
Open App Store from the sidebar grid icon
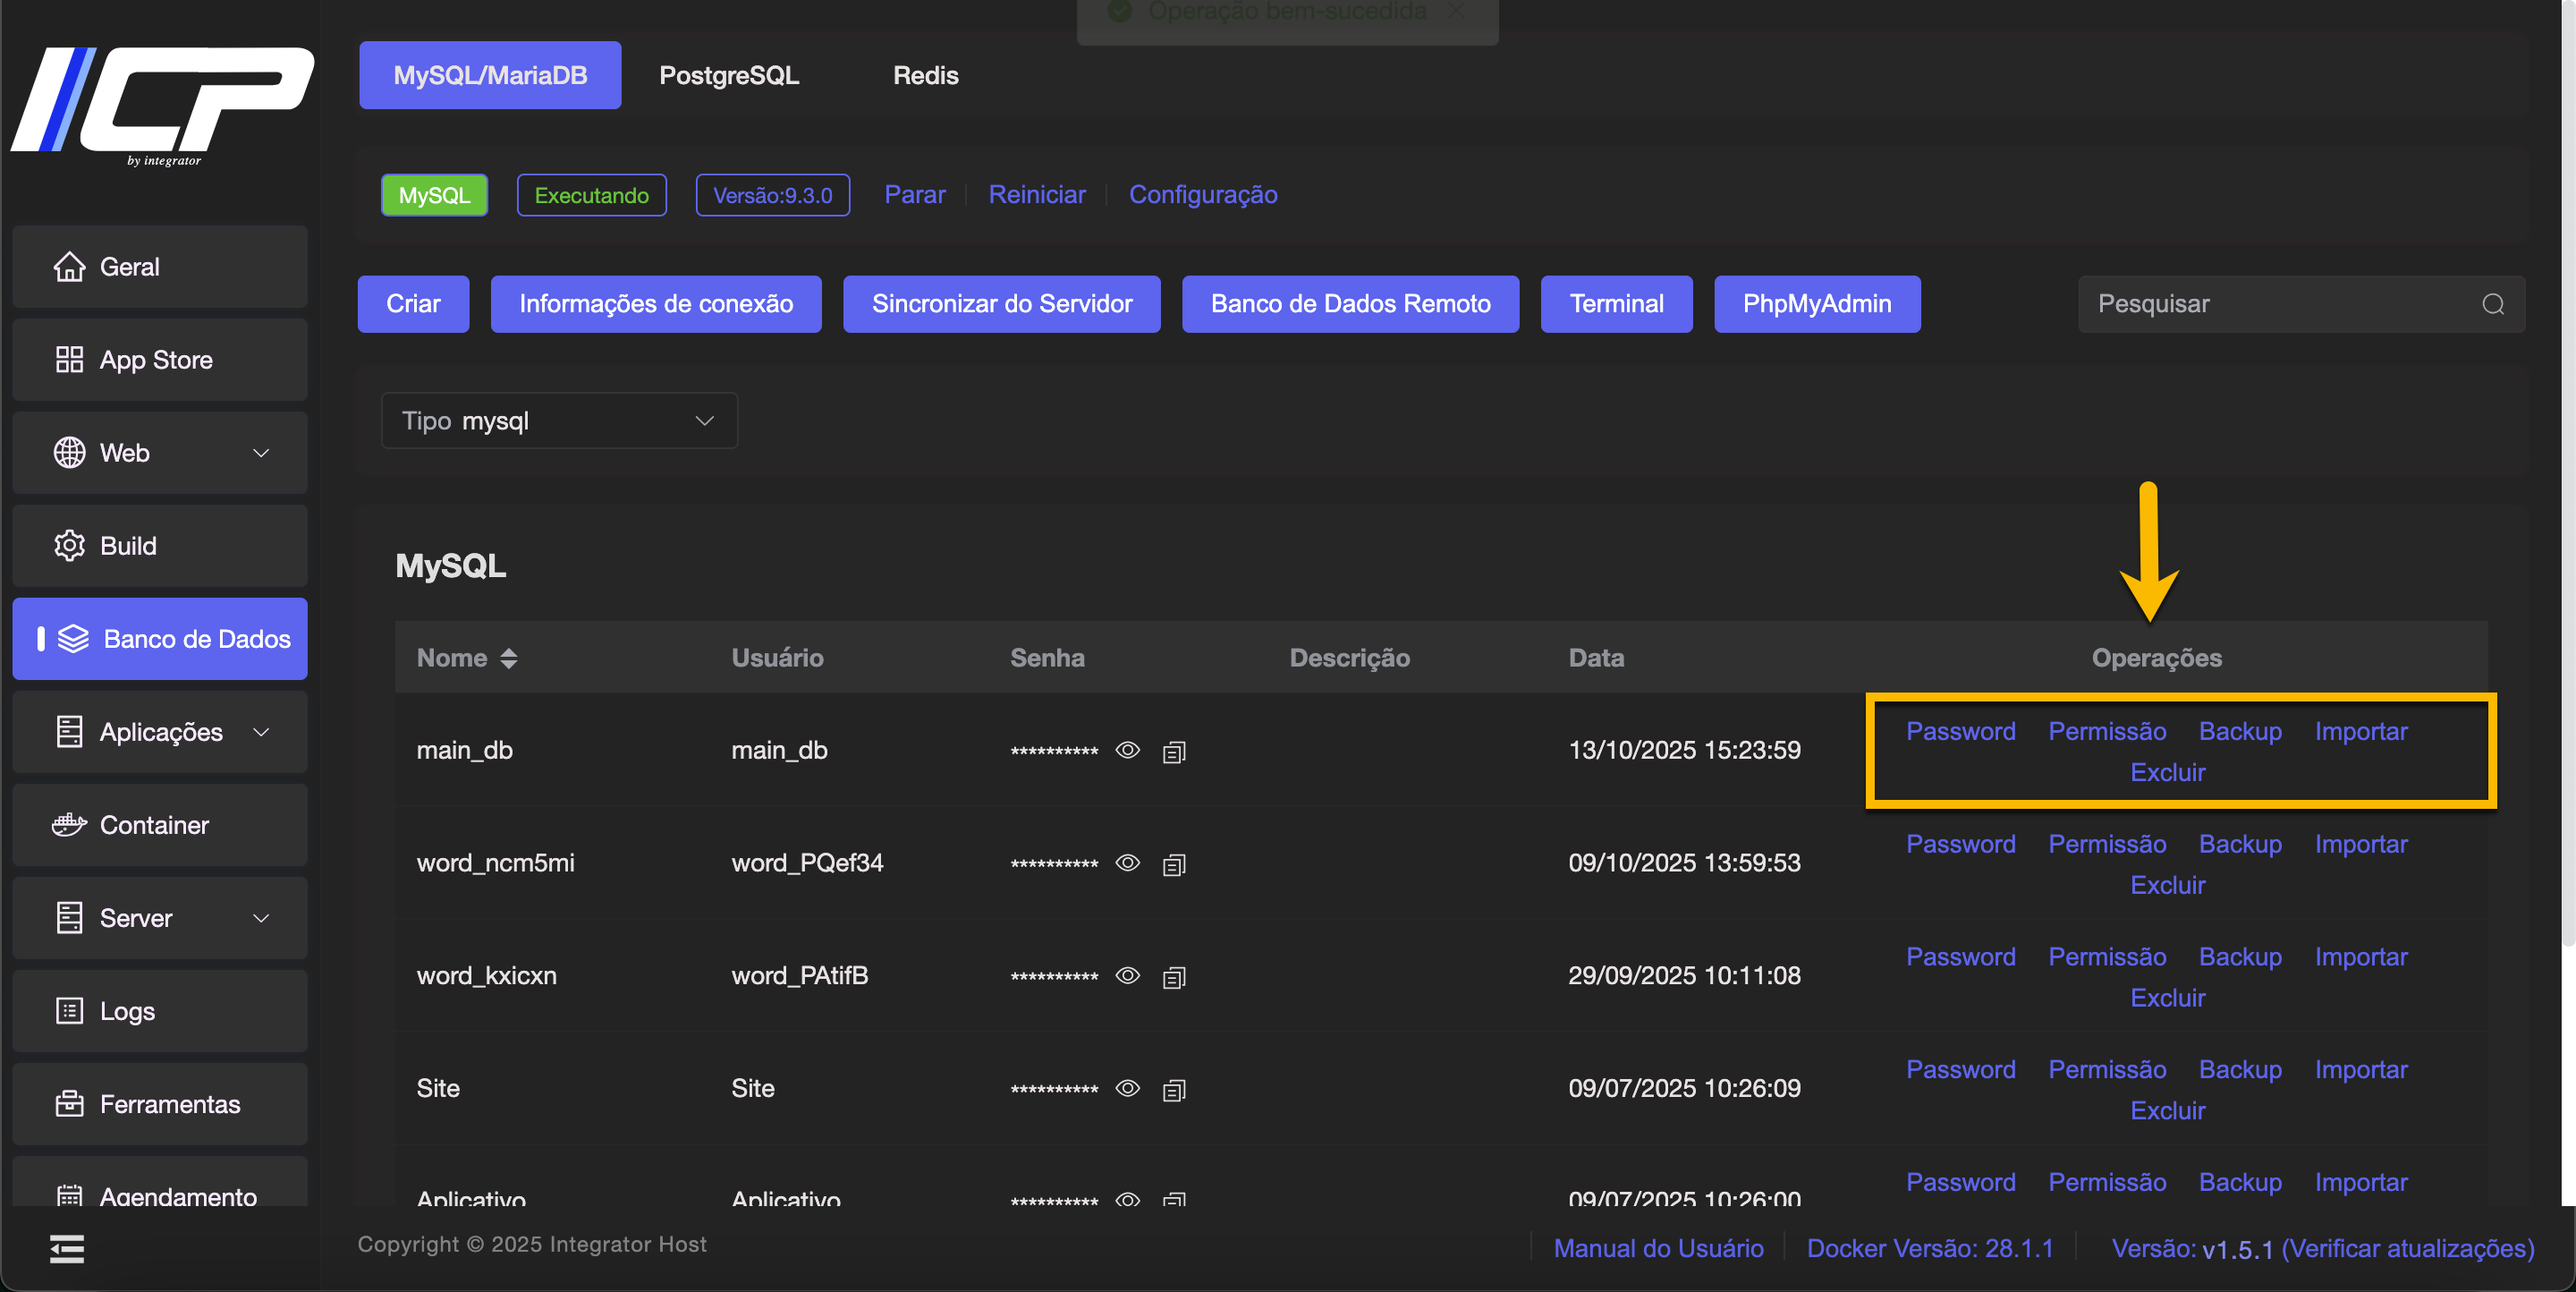[69, 360]
